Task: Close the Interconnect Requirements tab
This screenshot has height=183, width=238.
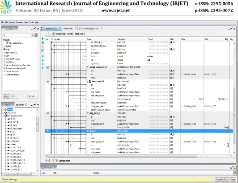Action: click(102, 28)
